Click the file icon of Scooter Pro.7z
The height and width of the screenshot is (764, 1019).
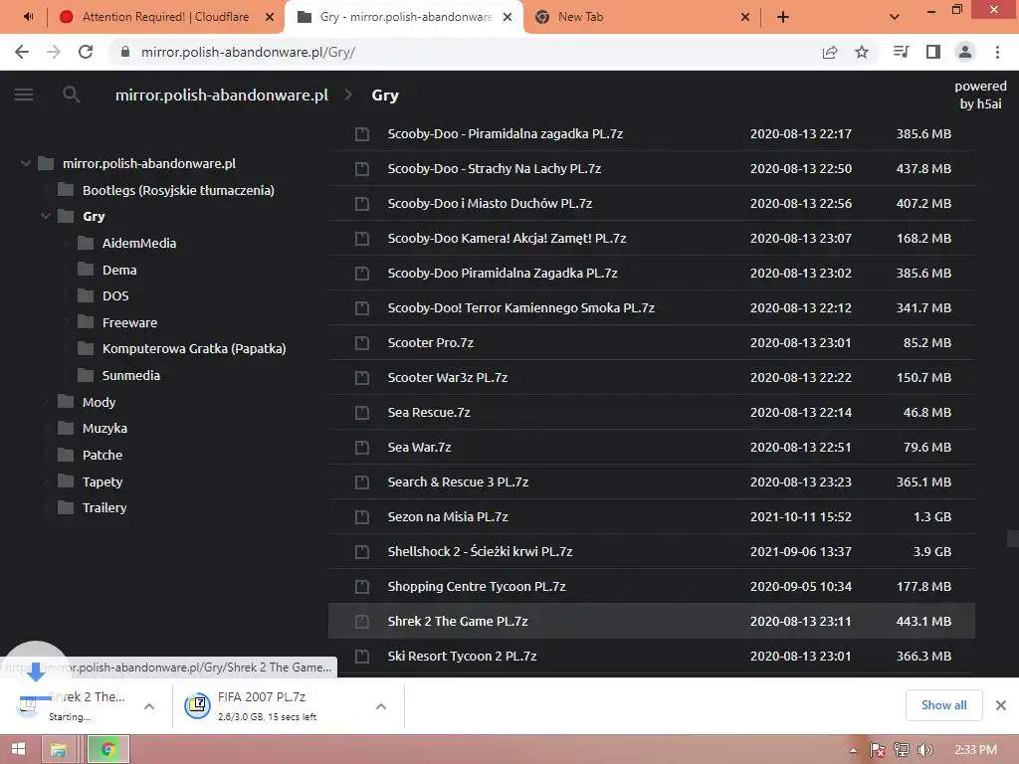click(x=362, y=342)
